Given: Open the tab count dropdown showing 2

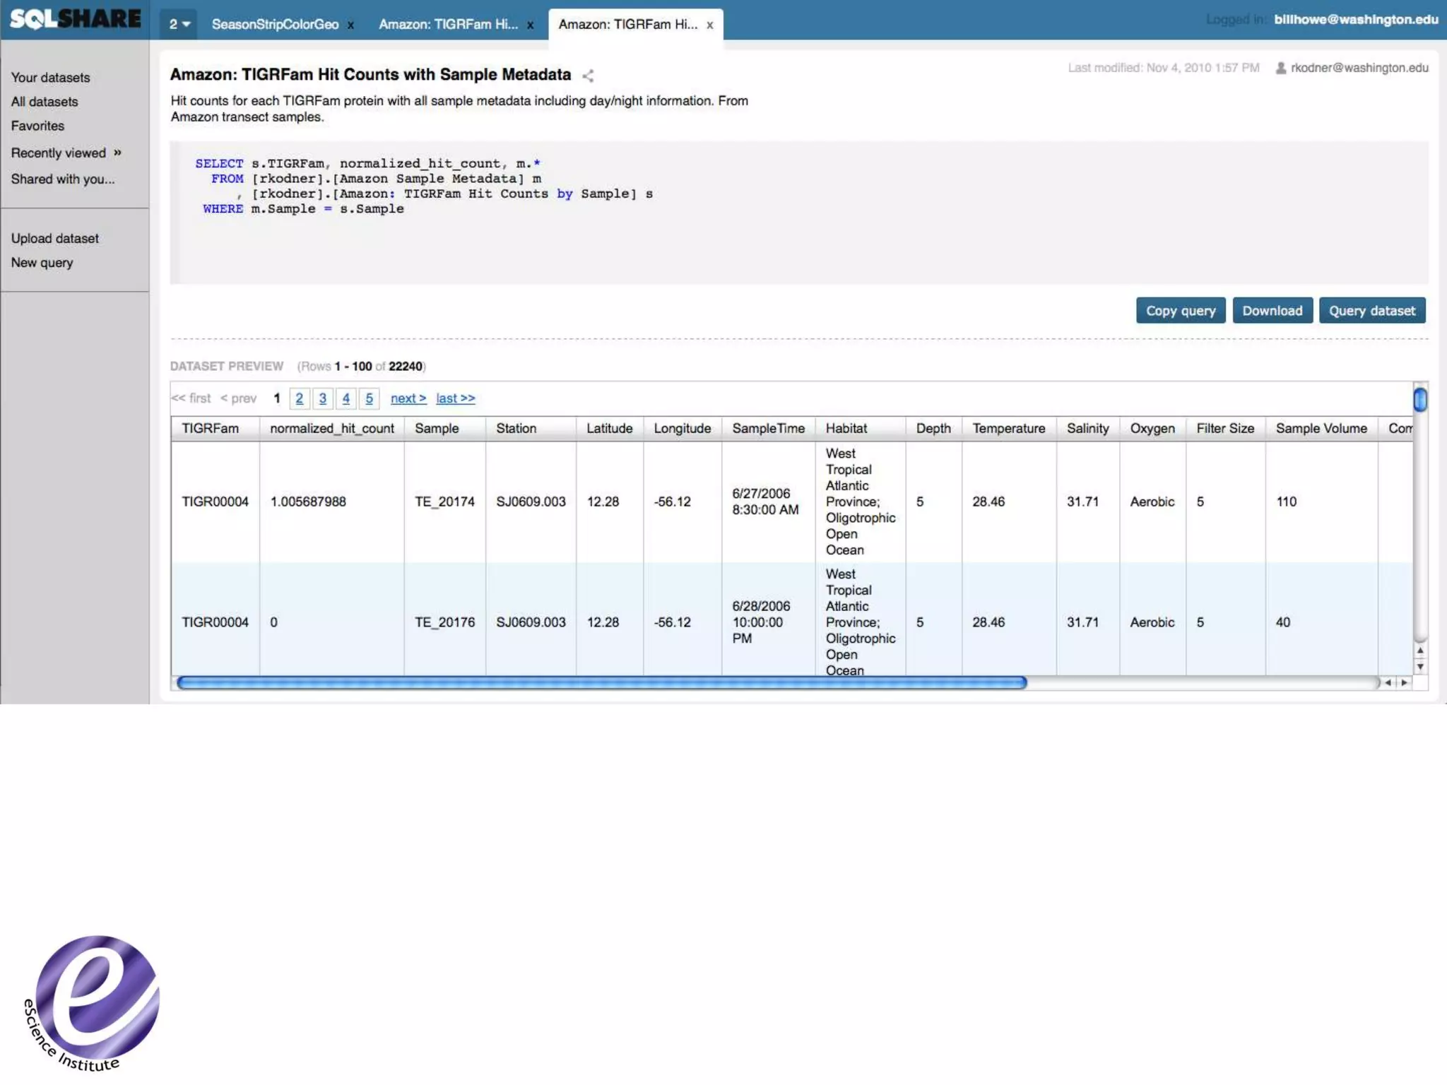Looking at the screenshot, I should pos(179,25).
